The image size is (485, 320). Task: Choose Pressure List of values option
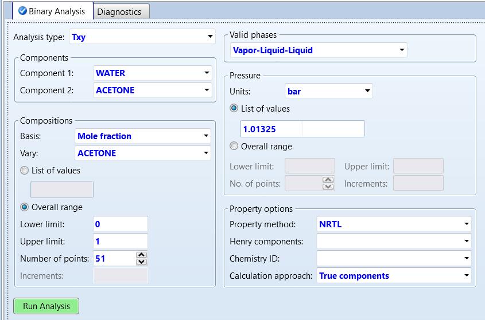click(x=234, y=108)
